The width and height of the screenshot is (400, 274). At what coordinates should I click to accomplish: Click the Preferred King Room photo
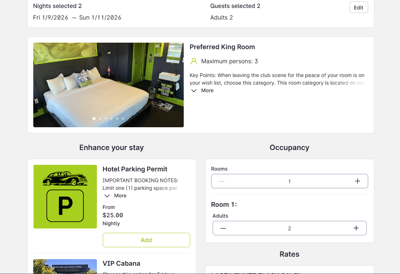coord(108,85)
